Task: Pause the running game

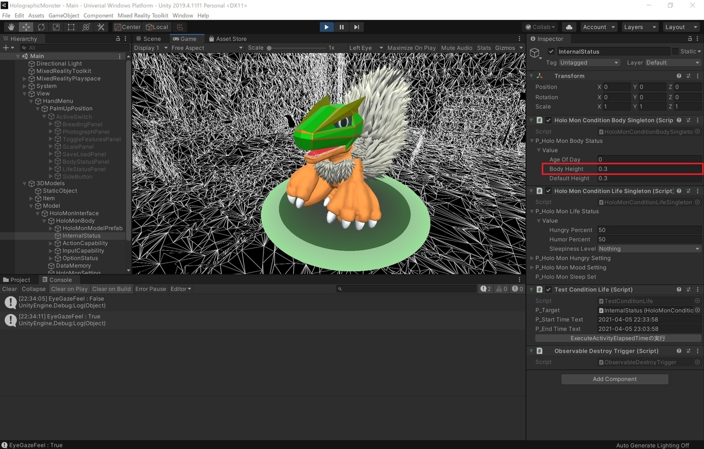Action: coord(342,27)
